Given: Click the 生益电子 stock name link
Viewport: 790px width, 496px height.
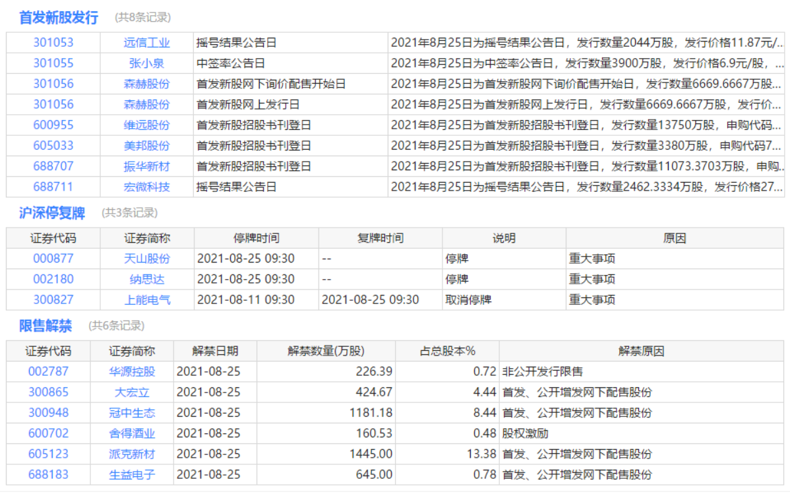Looking at the screenshot, I should point(132,475).
